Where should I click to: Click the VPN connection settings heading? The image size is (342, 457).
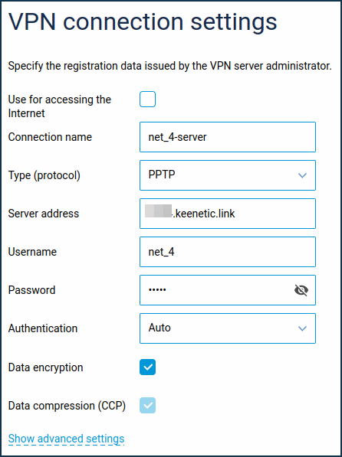coord(143,22)
